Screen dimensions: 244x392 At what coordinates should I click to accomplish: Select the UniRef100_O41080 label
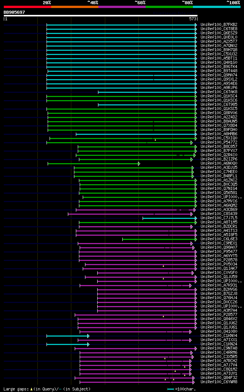pyautogui.click(x=219, y=332)
